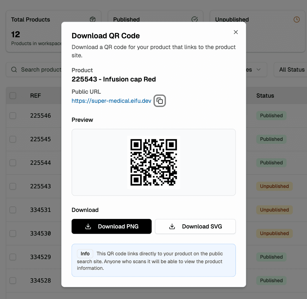Click the REF column header
Viewport: 307px width, 299px height.
[35, 96]
